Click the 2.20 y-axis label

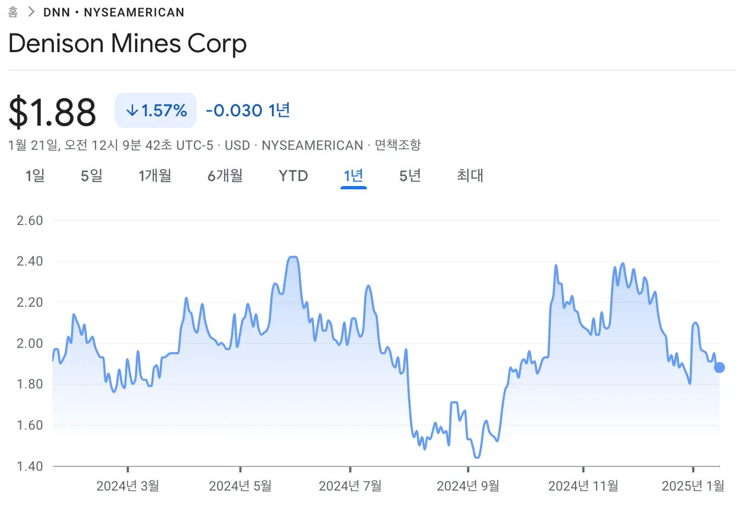(30, 302)
